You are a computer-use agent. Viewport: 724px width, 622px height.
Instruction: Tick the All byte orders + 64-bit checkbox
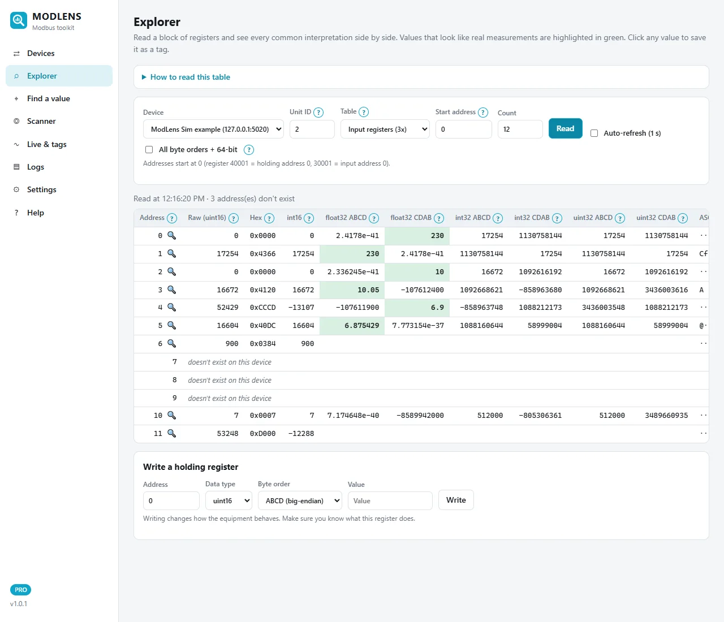pos(149,150)
